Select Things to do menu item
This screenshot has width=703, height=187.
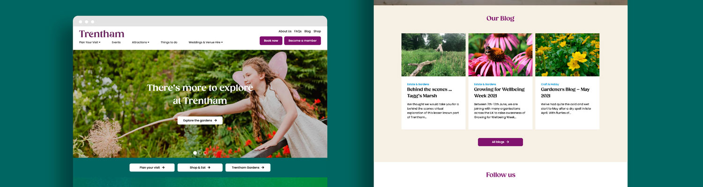tap(169, 43)
